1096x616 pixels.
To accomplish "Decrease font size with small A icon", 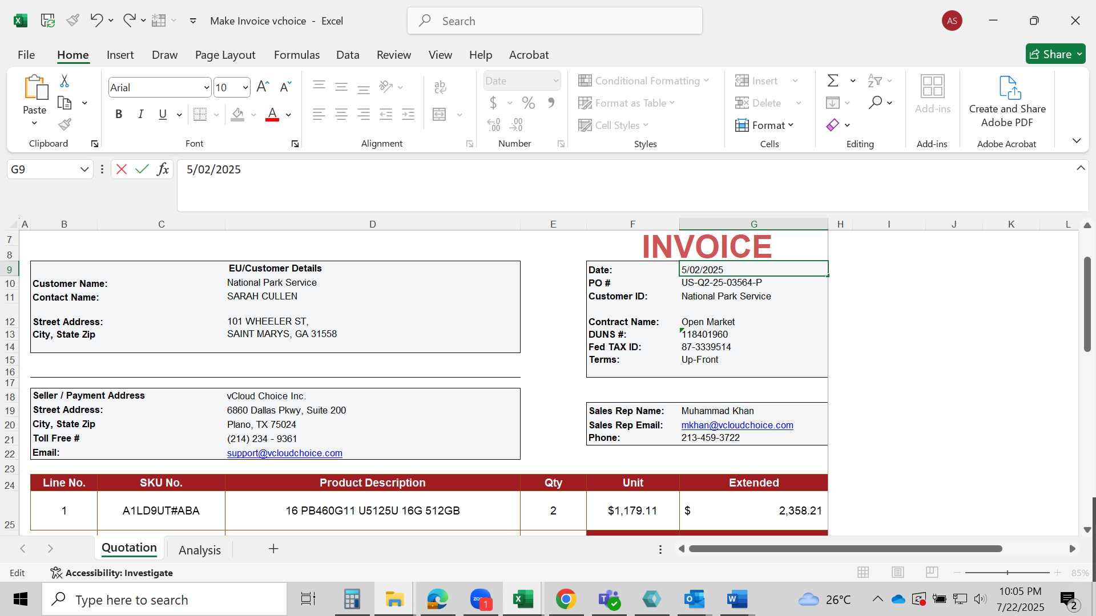I will [x=285, y=87].
